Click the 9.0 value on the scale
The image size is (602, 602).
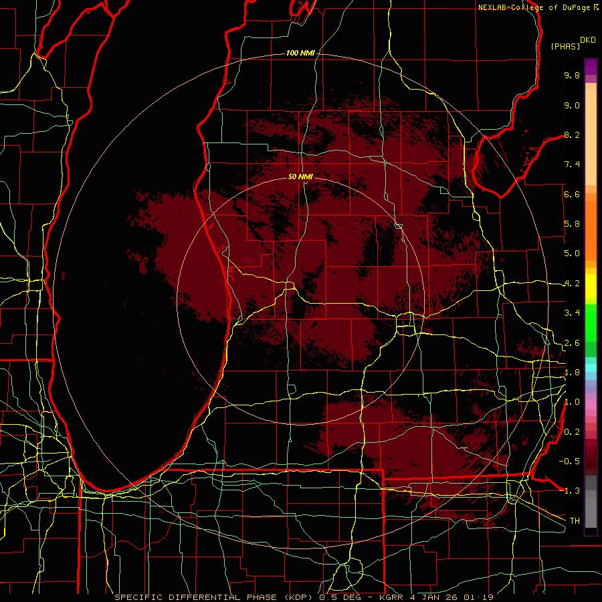(572, 105)
